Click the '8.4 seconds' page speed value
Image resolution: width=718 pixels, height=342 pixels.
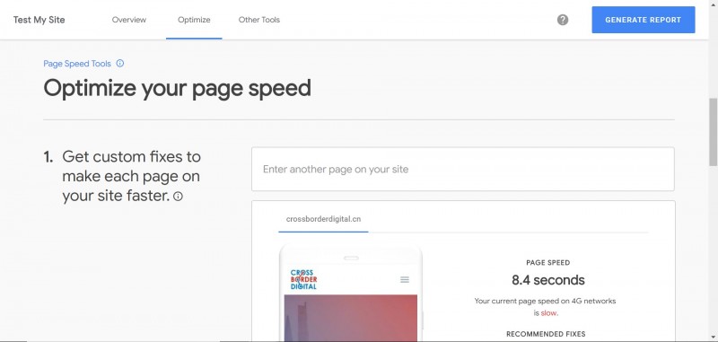548,280
